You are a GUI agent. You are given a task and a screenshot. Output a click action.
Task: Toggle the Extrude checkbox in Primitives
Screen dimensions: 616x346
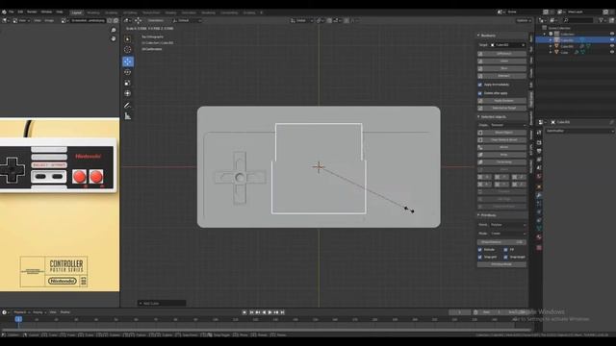(x=480, y=250)
